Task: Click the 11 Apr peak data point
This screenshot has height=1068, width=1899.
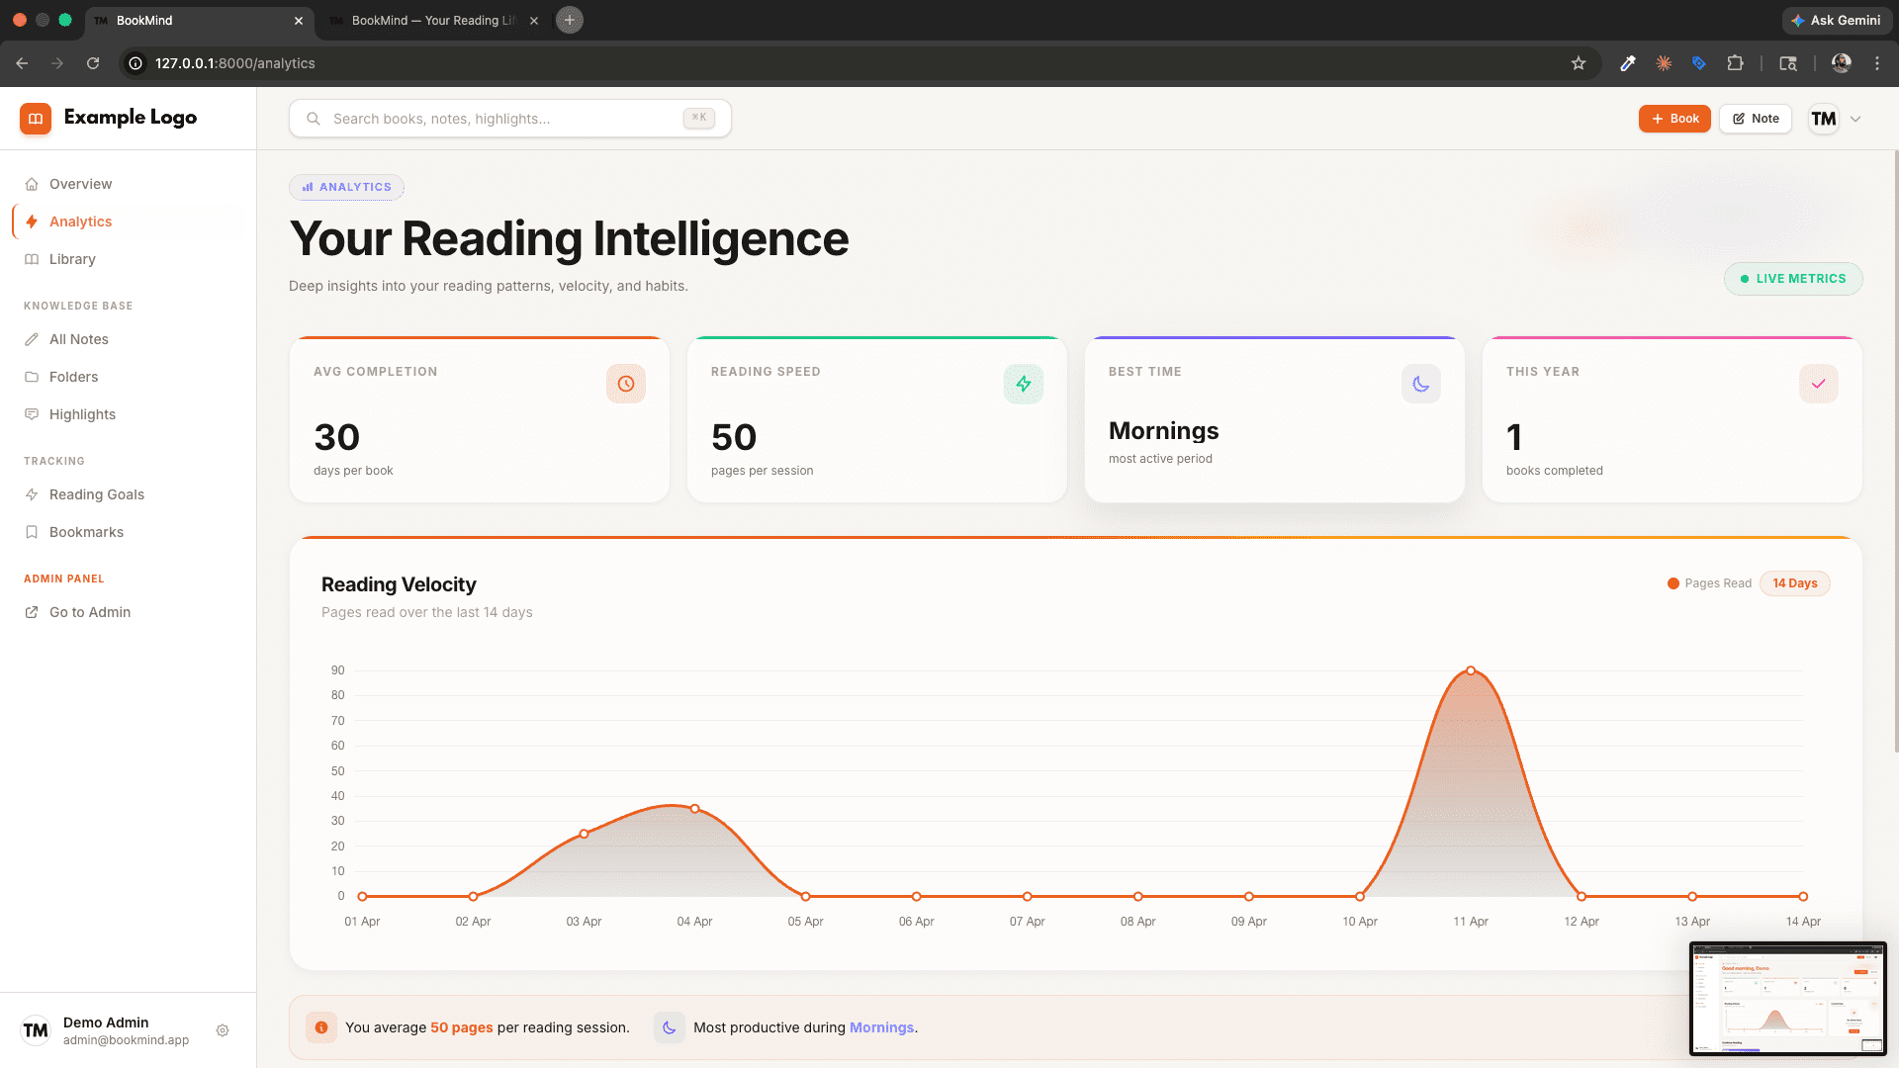Action: pyautogui.click(x=1471, y=670)
